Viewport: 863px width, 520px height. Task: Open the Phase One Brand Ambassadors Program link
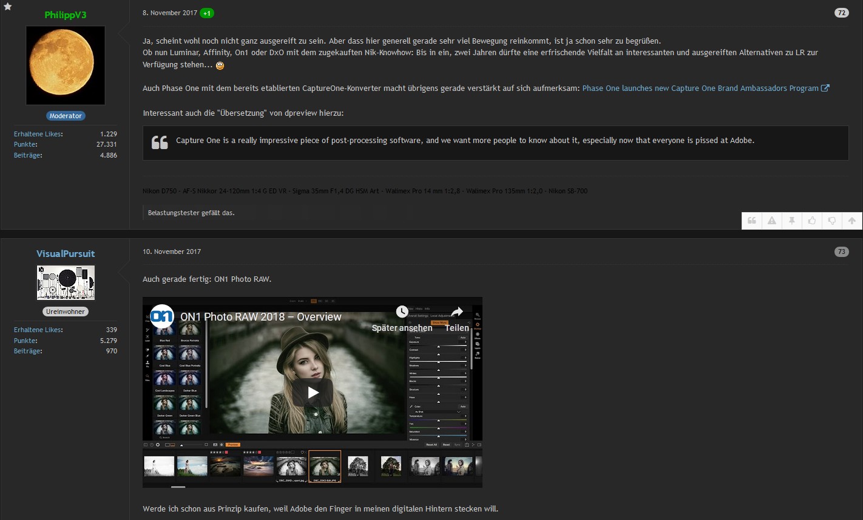(700, 88)
